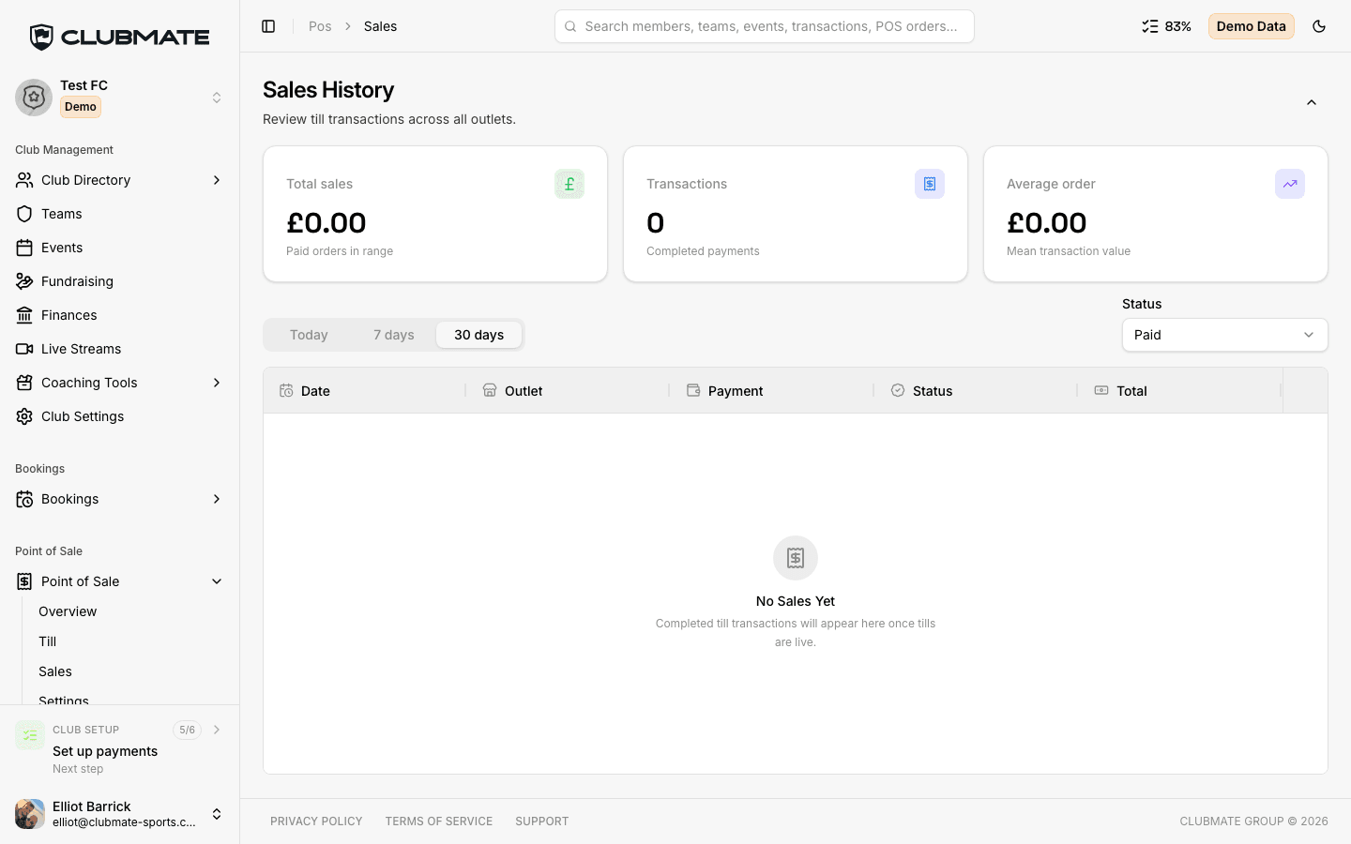Click the 83% setup progress indicator
This screenshot has height=844, width=1351.
pyautogui.click(x=1166, y=26)
